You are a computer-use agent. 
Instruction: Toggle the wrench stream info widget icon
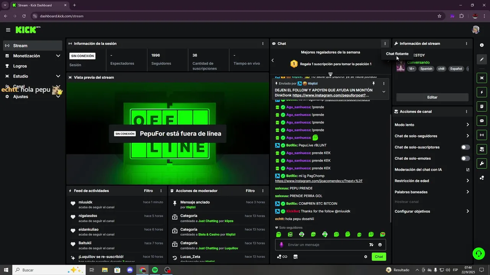[x=482, y=163]
